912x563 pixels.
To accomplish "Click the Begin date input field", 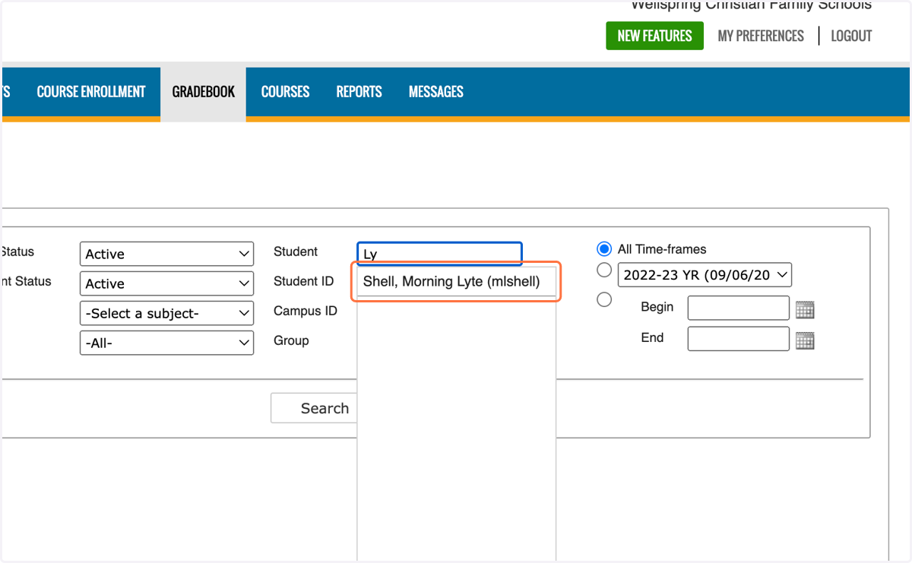I will [739, 308].
